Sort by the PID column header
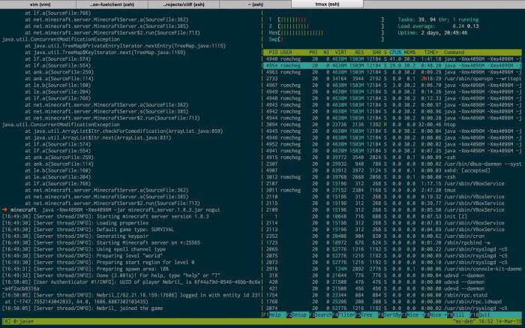525x328 pixels. pyautogui.click(x=274, y=51)
